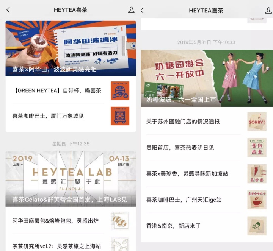
Task: Tap the HEYTEA drinking figure thumbnail
Action: (x=257, y=226)
